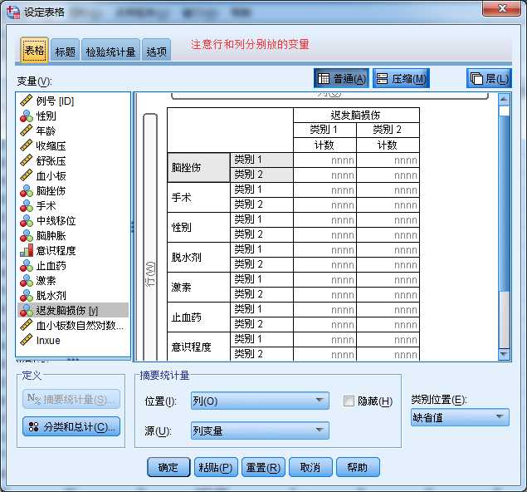Click the ruler icon beside 舒张压
The width and height of the screenshot is (527, 492).
pyautogui.click(x=27, y=160)
